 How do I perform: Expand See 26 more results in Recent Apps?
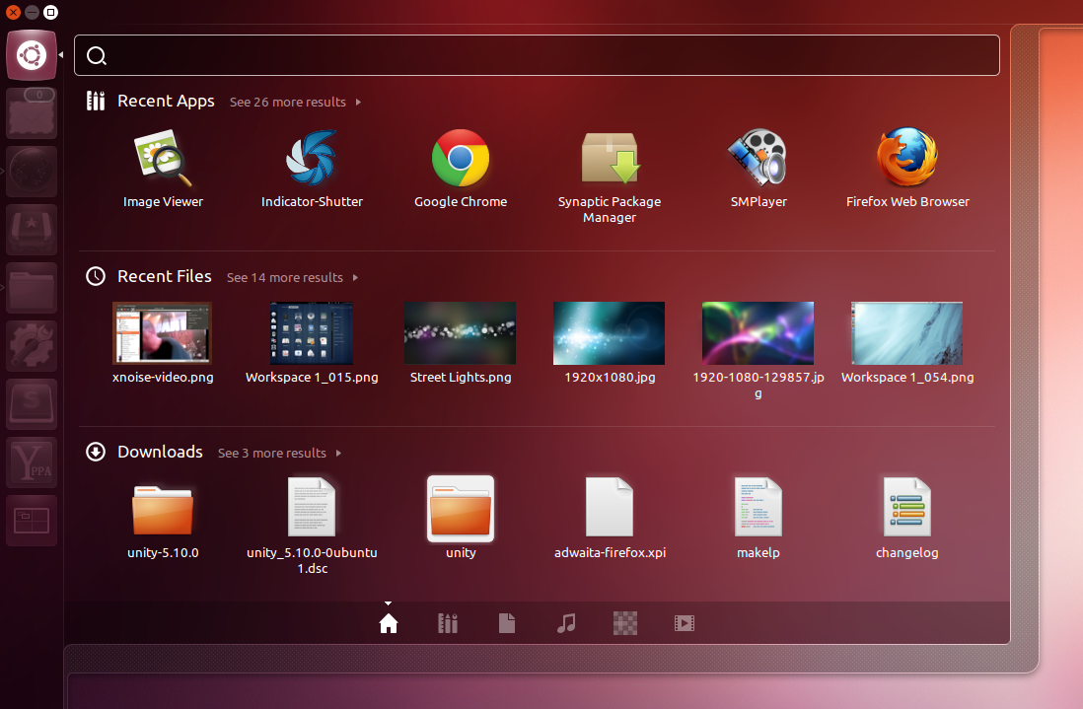point(287,102)
